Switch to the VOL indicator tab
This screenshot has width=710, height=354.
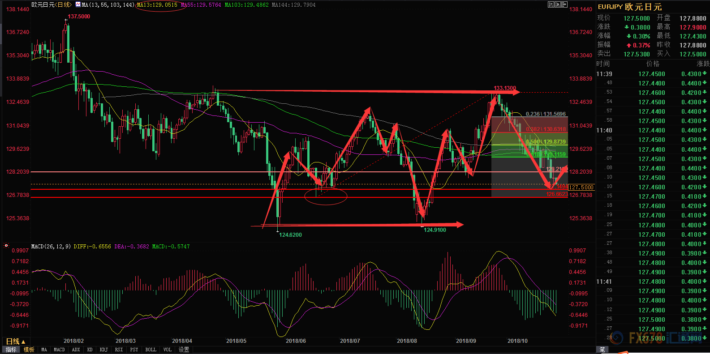click(x=168, y=350)
